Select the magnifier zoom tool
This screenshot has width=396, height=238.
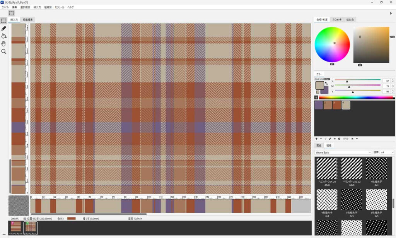[3, 51]
